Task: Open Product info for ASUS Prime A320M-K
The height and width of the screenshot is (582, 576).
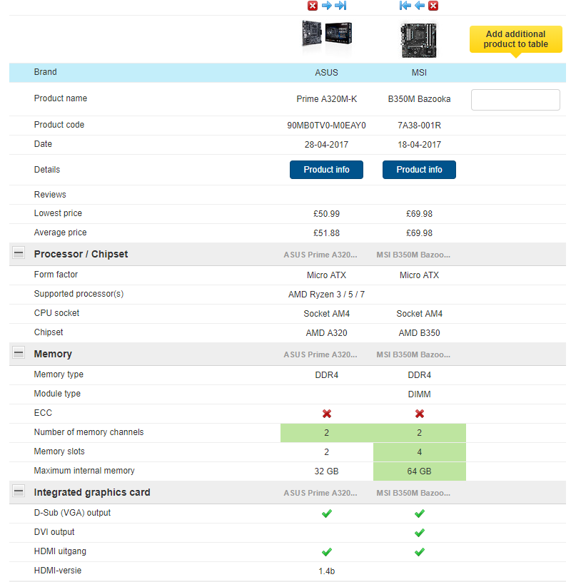Action: click(326, 170)
